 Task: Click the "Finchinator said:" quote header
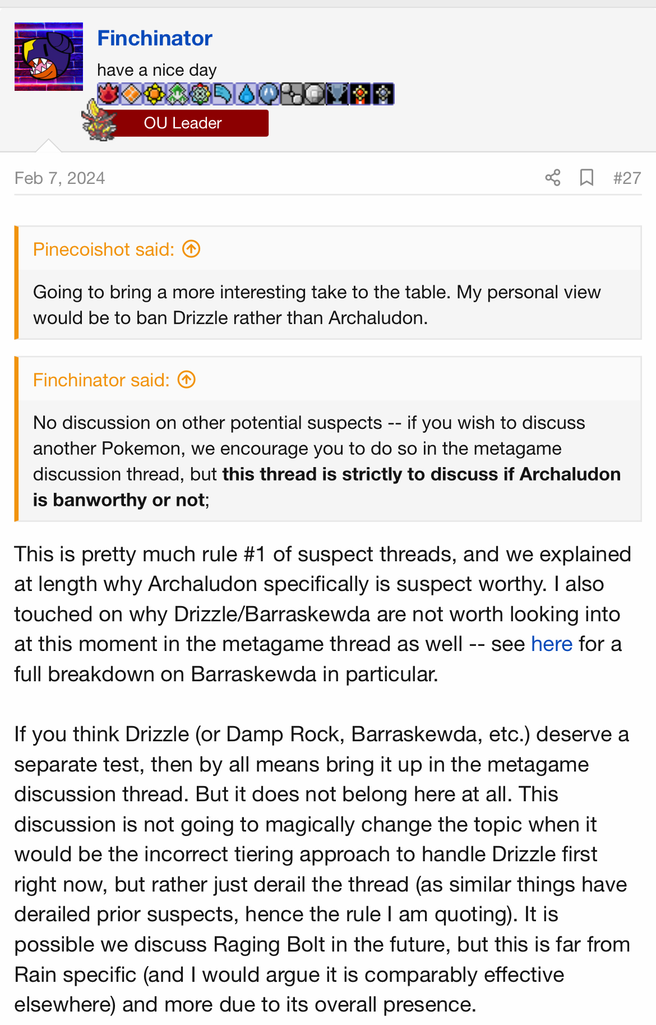click(101, 380)
